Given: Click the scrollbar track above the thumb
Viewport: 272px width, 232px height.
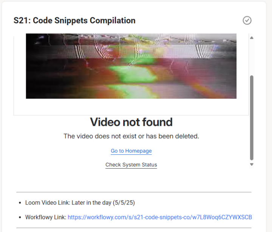Looking at the screenshot, I should pyautogui.click(x=252, y=57).
